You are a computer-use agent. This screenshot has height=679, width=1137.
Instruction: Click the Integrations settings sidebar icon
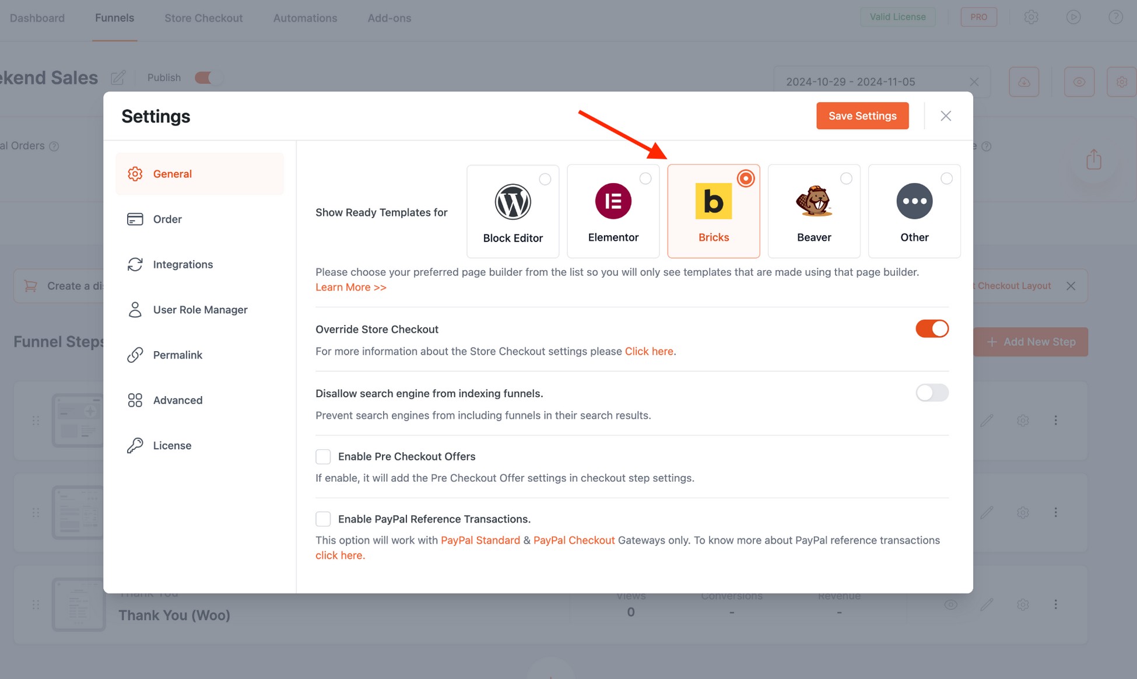click(x=135, y=264)
